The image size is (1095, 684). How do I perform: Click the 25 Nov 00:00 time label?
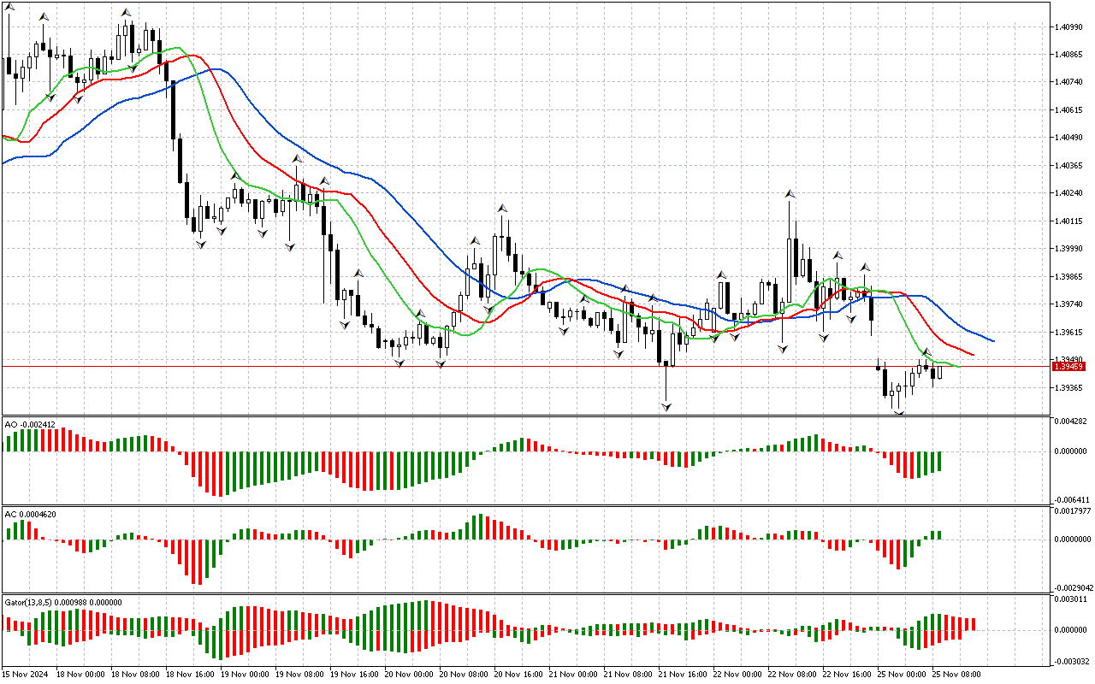click(x=903, y=675)
